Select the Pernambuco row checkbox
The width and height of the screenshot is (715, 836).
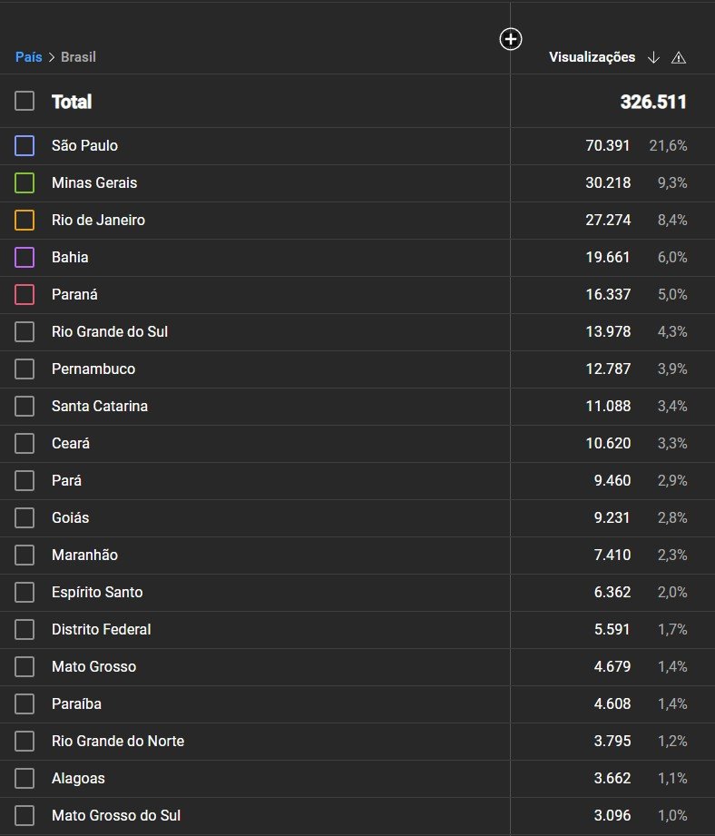24,369
